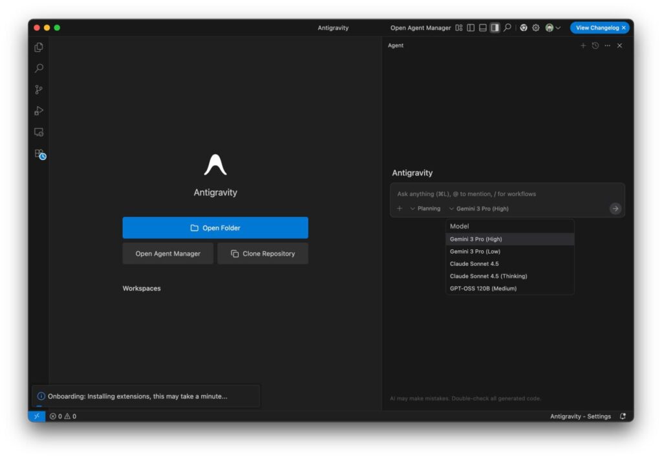The width and height of the screenshot is (662, 459).
Task: Start a new Agent conversation with the plus icon
Action: point(583,45)
